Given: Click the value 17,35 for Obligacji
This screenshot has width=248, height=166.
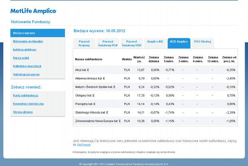Looking at the screenshot, I should [x=141, y=95].
